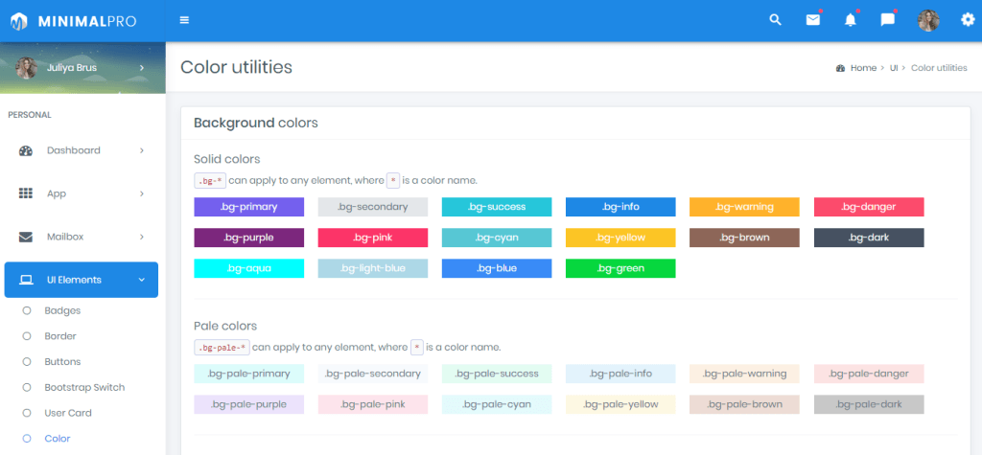Expand the Dashboard submenu chevron

coord(142,150)
